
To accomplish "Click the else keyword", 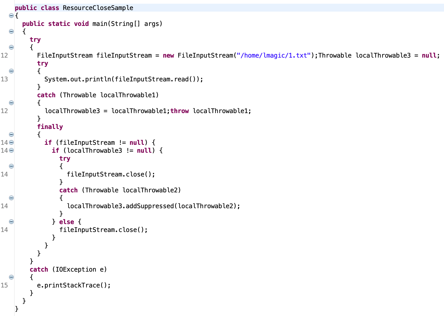I will coord(67,222).
